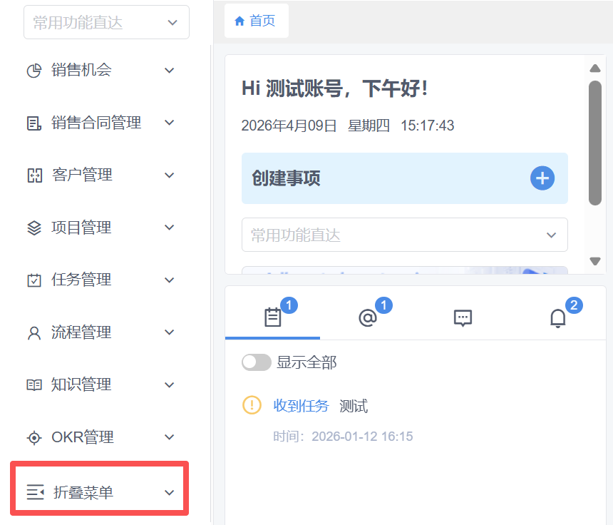The width and height of the screenshot is (613, 525).
Task: Click the welcome panel vertical scrollbar thumb
Action: click(x=595, y=143)
